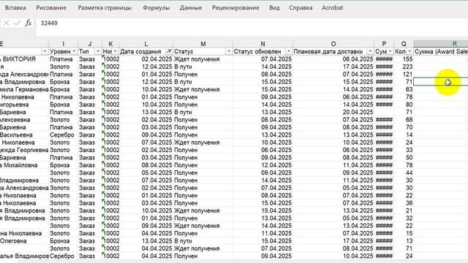This screenshot has width=468, height=263.
Task: Select the 'мила Германовна' name cell
Action: (24, 89)
